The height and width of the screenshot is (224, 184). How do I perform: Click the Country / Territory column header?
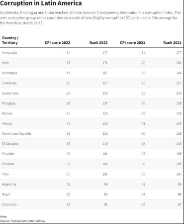(x=10, y=40)
